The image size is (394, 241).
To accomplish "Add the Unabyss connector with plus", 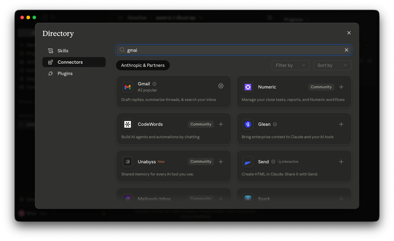I will click(221, 162).
